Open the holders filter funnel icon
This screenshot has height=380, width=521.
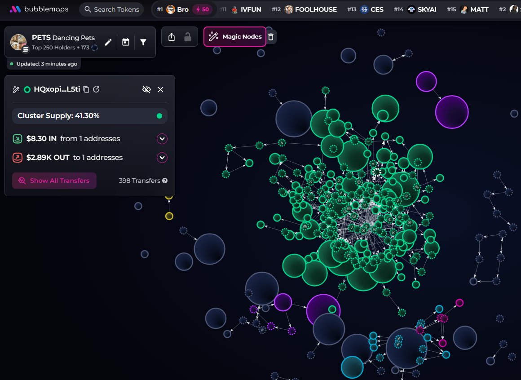(143, 42)
